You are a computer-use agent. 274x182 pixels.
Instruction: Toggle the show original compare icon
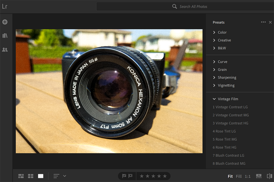point(269,176)
